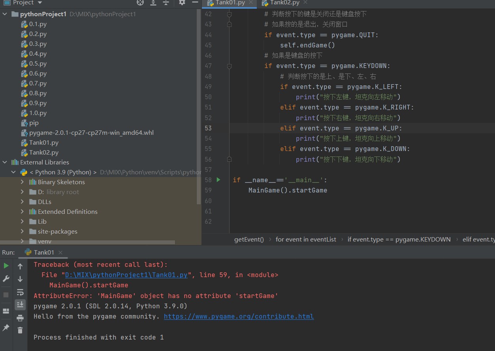Click 'Process finished with exit code 1' text
The width and height of the screenshot is (495, 351).
99,338
